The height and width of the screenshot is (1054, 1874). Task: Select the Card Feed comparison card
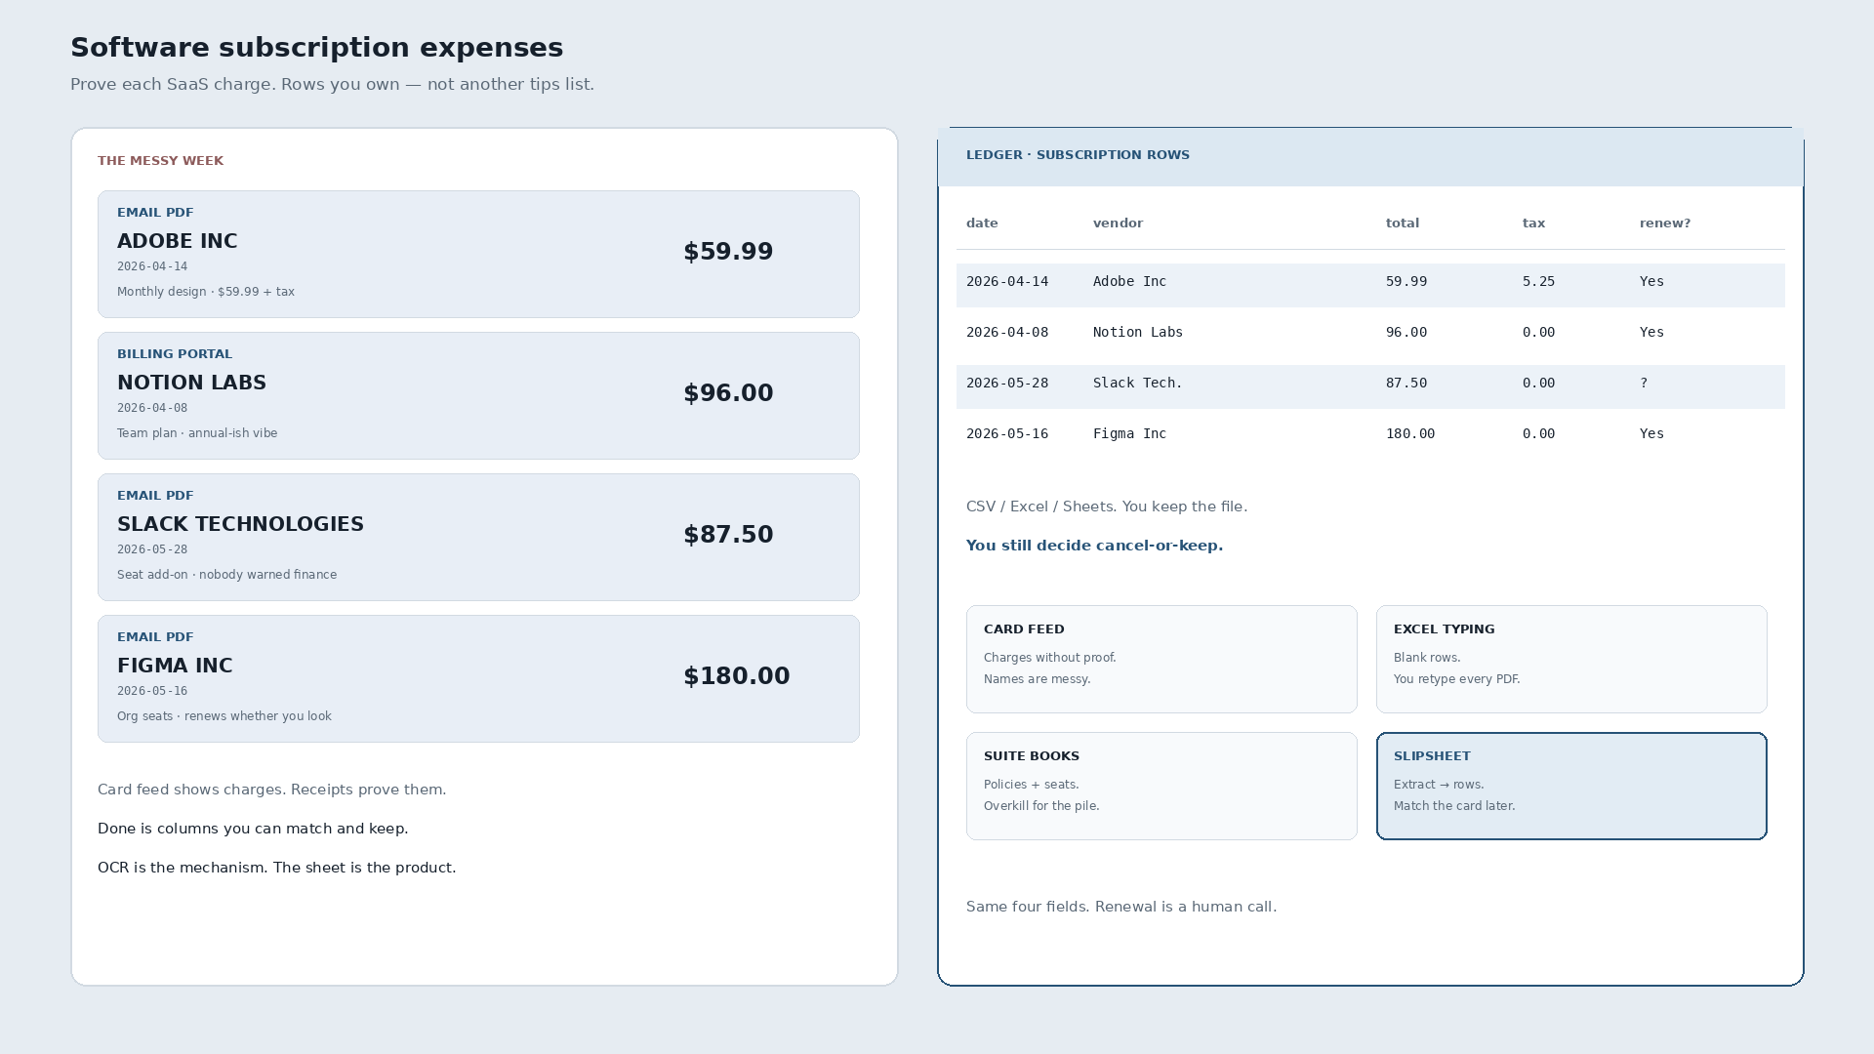tap(1161, 659)
